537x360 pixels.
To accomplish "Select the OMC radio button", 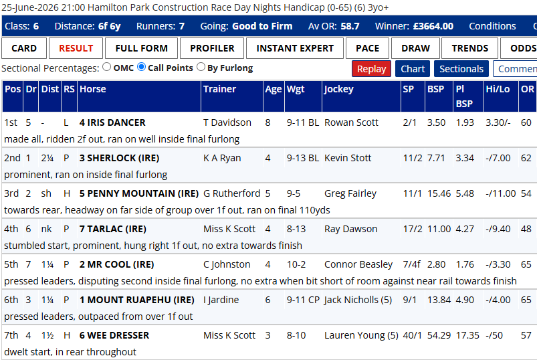I will [x=107, y=67].
